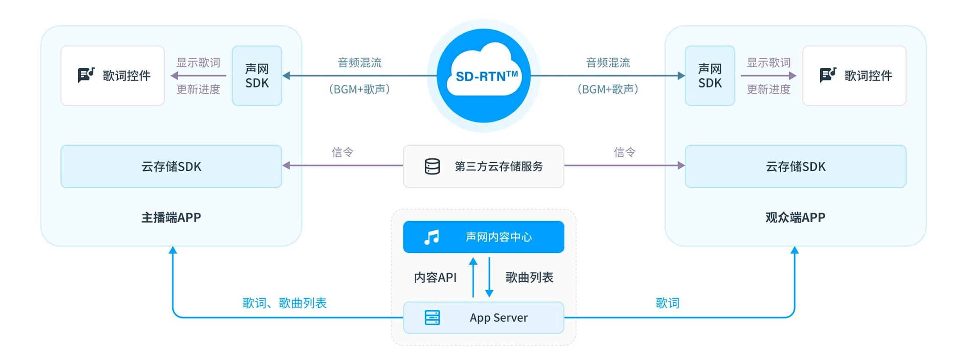Click 音频混流 label right of the cloud
The height and width of the screenshot is (354, 962).
click(x=608, y=63)
